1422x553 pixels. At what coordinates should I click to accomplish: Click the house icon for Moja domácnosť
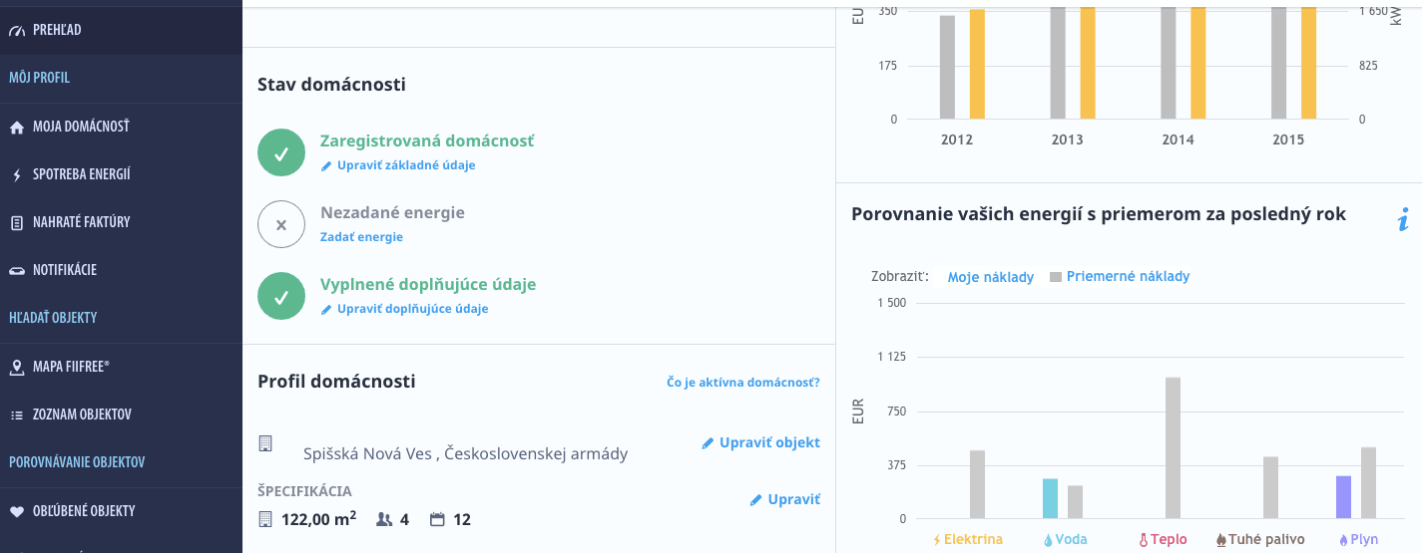click(x=16, y=127)
